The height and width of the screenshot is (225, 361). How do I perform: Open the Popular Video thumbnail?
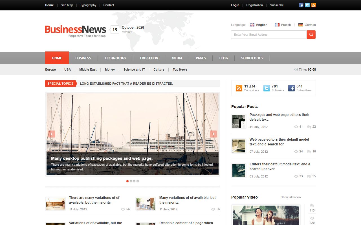pyautogui.click(x=266, y=215)
